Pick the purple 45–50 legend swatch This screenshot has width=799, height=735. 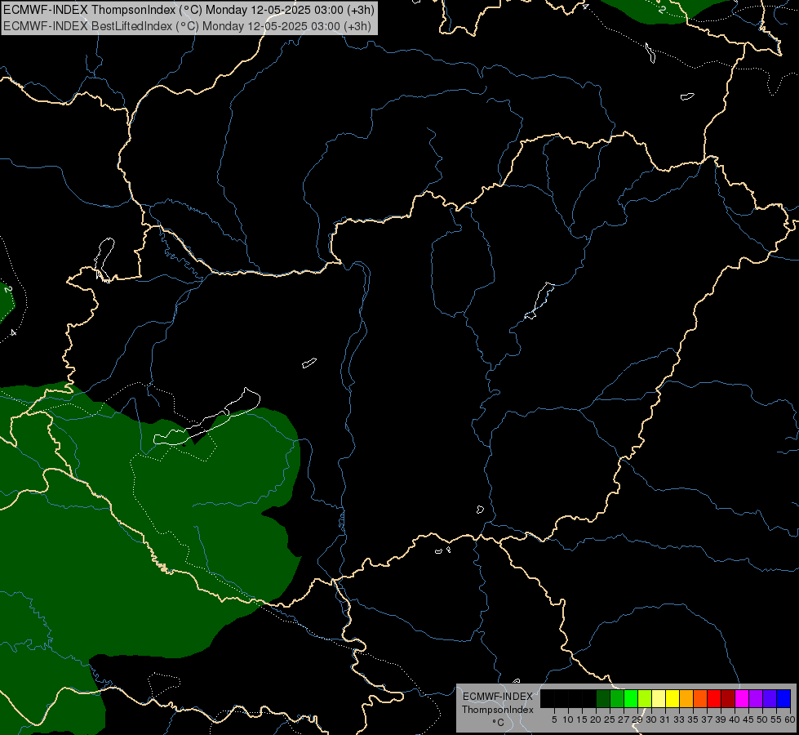[x=756, y=698]
